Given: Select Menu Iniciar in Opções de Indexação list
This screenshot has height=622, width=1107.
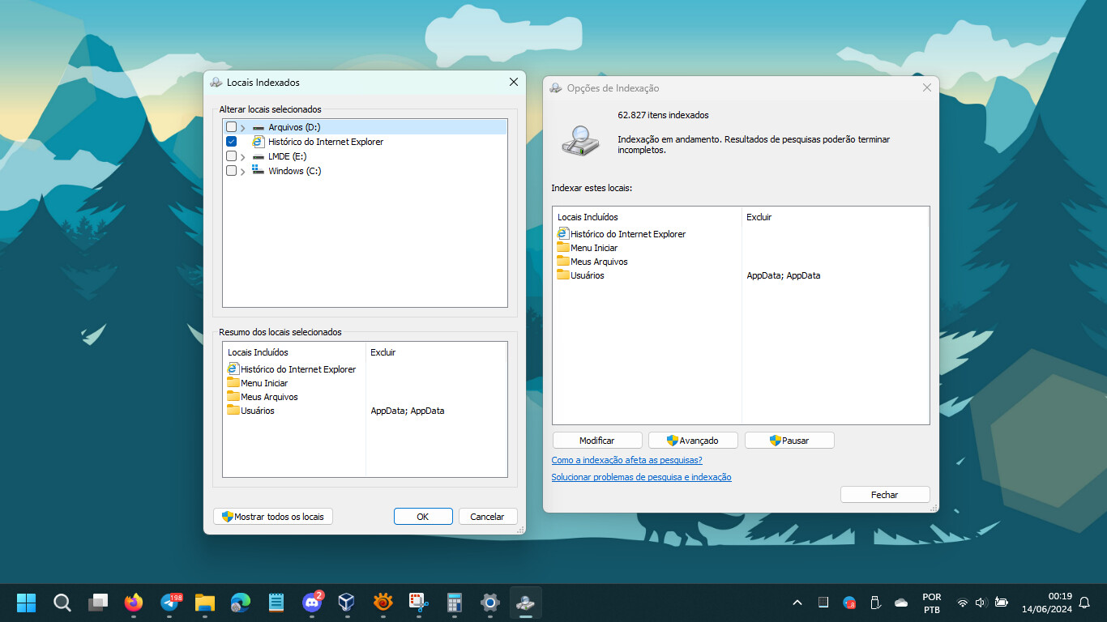Looking at the screenshot, I should click(593, 248).
